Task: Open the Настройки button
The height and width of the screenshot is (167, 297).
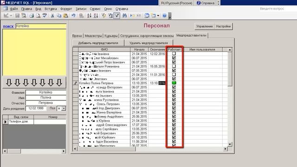Action: 223,26
